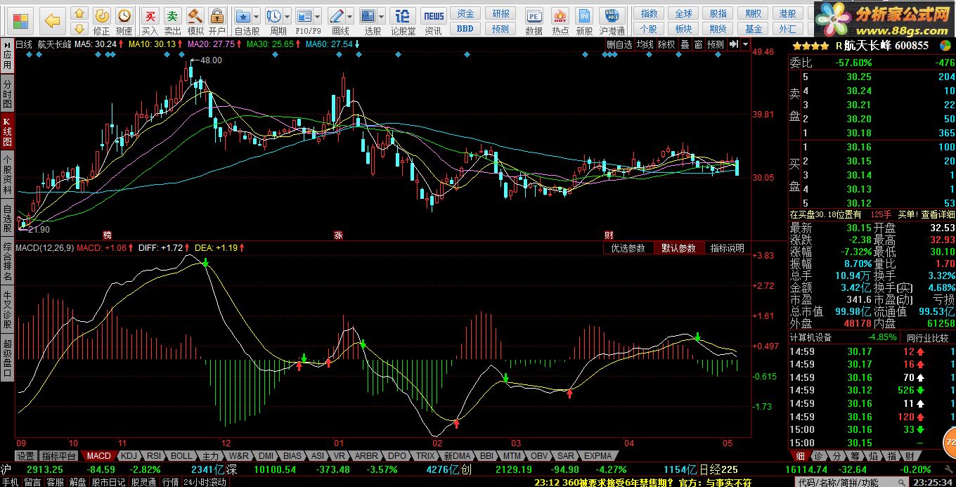Click the 卖出 sell icon

click(172, 21)
